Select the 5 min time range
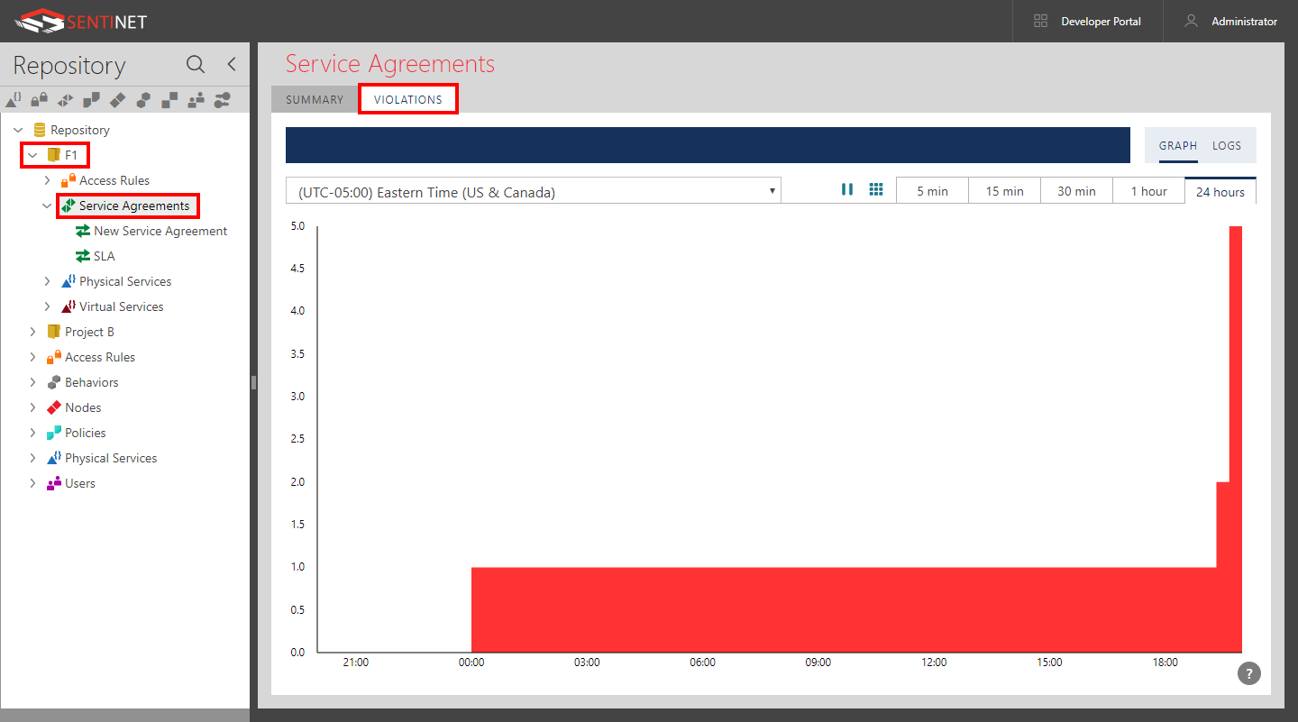The height and width of the screenshot is (722, 1298). [932, 190]
